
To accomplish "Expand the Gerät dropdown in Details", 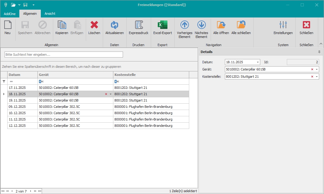I will 316,69.
